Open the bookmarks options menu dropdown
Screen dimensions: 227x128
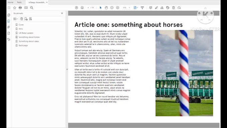(16, 19)
